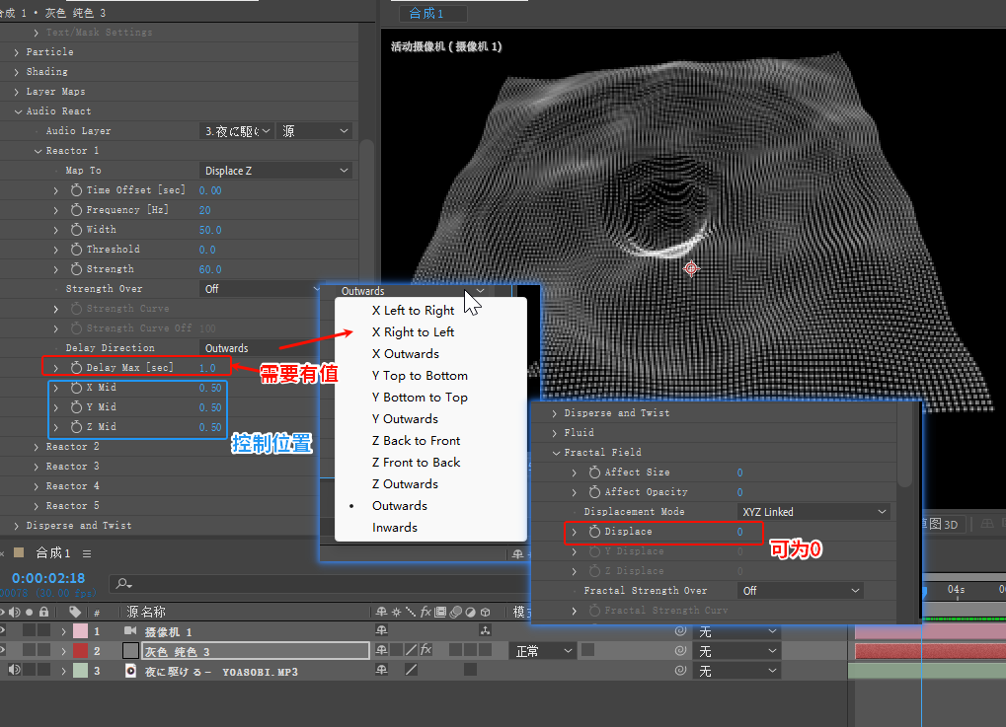Toggle the Z Mid stopwatch
The height and width of the screenshot is (727, 1006).
click(76, 427)
